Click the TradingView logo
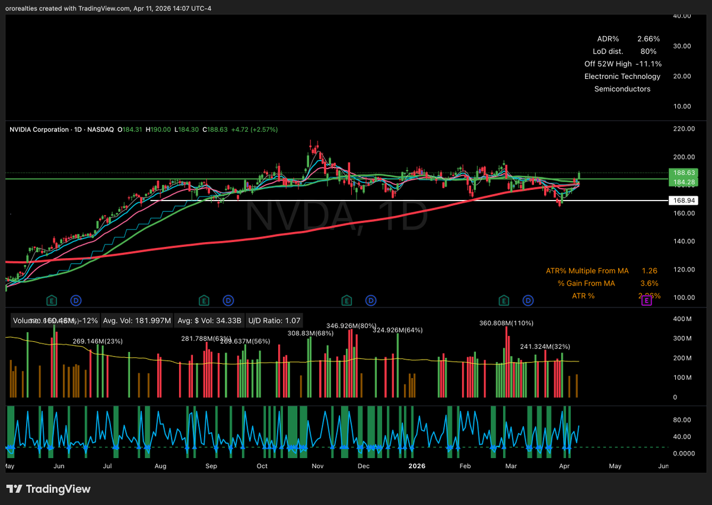Screen dimensions: 712x505 [49, 489]
